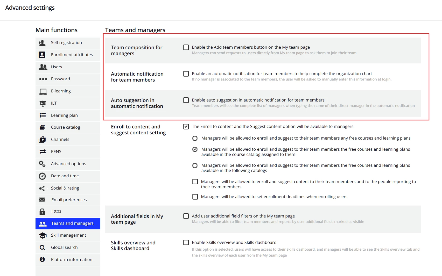Select radio for the following catalogs option
The width and height of the screenshot is (442, 276).
[x=195, y=165]
